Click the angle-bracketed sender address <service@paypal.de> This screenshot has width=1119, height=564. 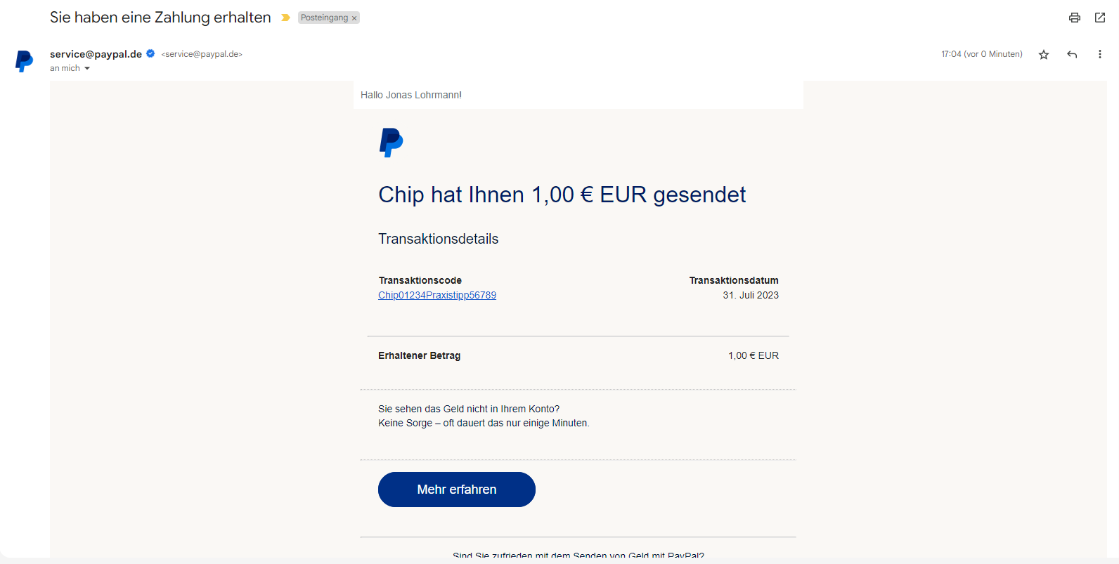point(202,54)
